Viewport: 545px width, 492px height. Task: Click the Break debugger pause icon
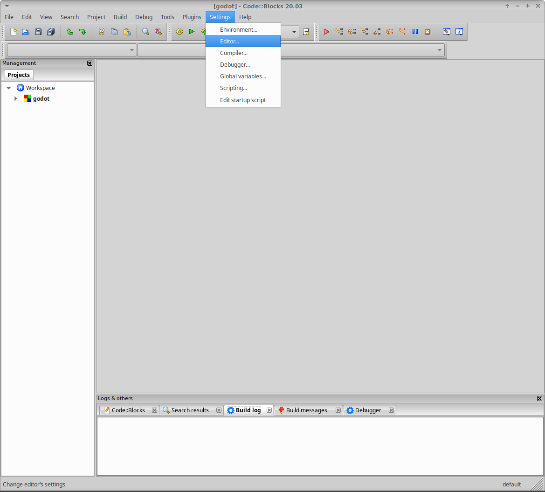[415, 32]
